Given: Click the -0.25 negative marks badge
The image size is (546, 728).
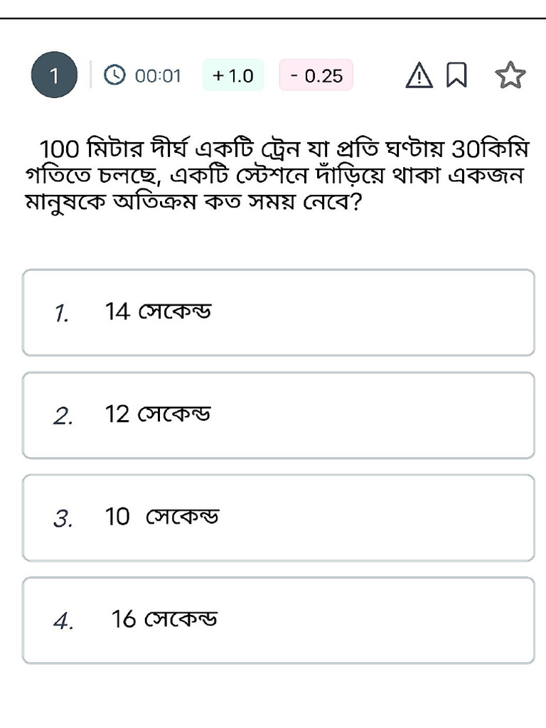Looking at the screenshot, I should point(316,75).
